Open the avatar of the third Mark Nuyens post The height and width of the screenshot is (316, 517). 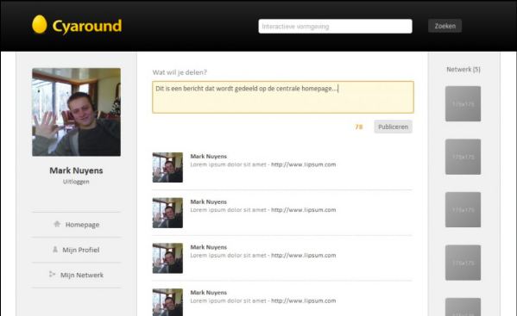[167, 258]
